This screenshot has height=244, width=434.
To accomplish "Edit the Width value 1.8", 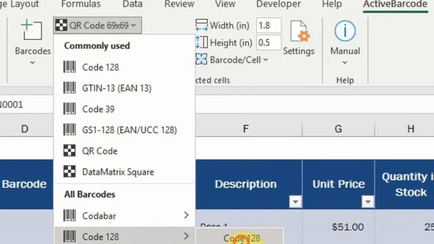I will coord(269,26).
